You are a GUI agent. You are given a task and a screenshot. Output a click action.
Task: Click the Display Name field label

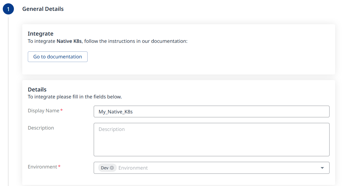tap(43, 111)
